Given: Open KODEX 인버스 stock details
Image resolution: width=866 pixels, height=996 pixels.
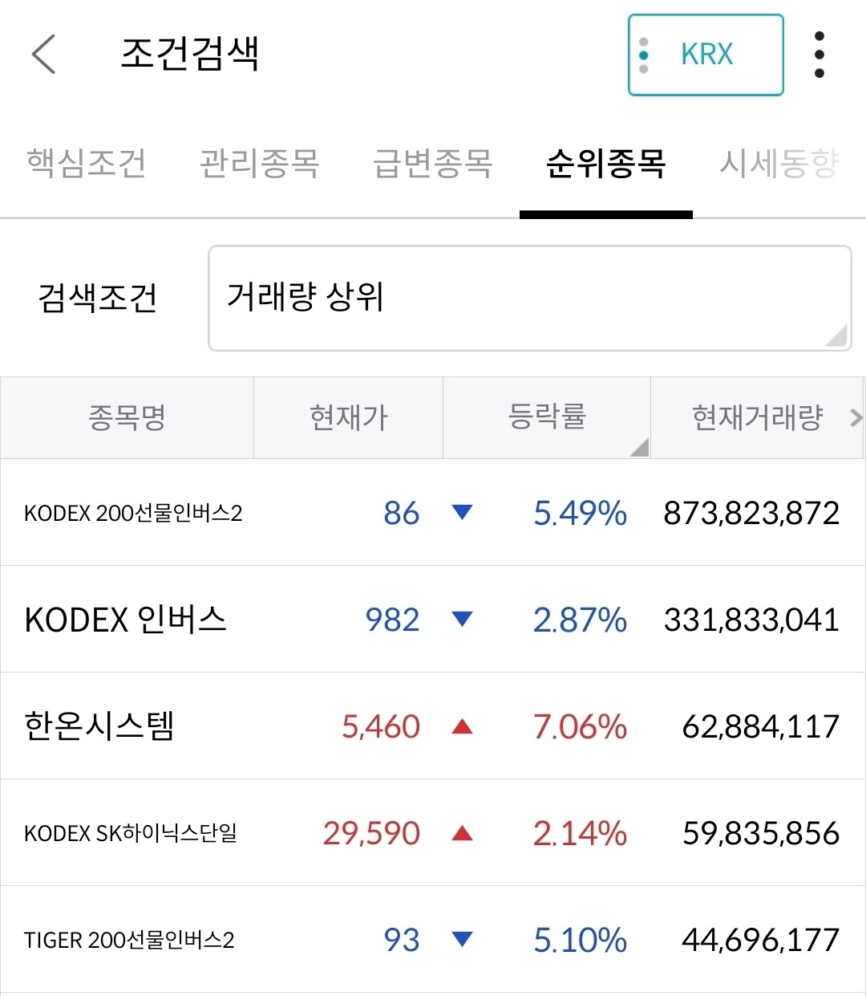Looking at the screenshot, I should [x=433, y=619].
